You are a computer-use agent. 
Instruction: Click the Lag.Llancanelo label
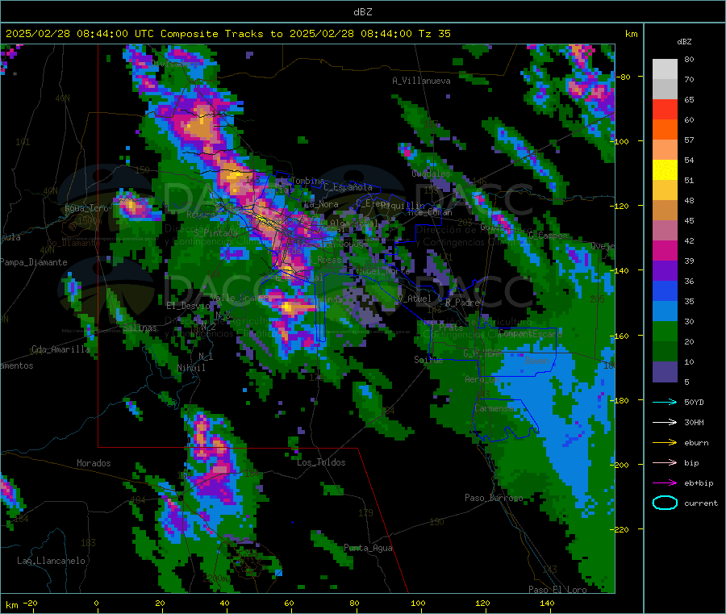pos(51,561)
